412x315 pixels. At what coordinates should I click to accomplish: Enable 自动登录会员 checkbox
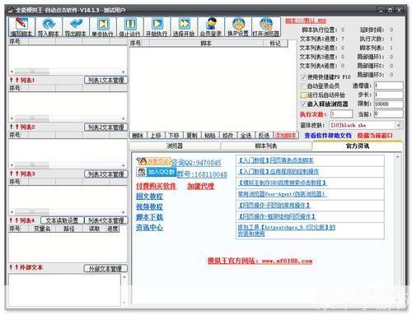click(x=303, y=86)
